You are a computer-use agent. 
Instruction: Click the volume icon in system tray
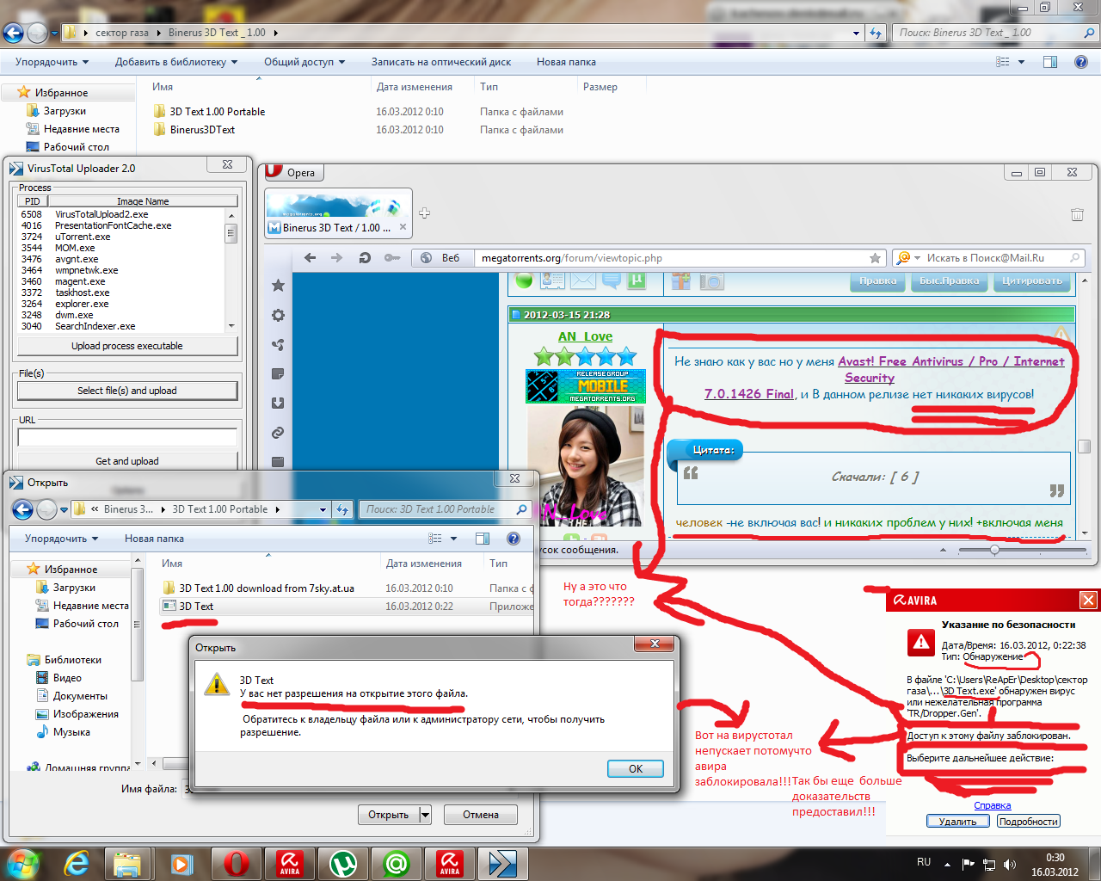1010,864
